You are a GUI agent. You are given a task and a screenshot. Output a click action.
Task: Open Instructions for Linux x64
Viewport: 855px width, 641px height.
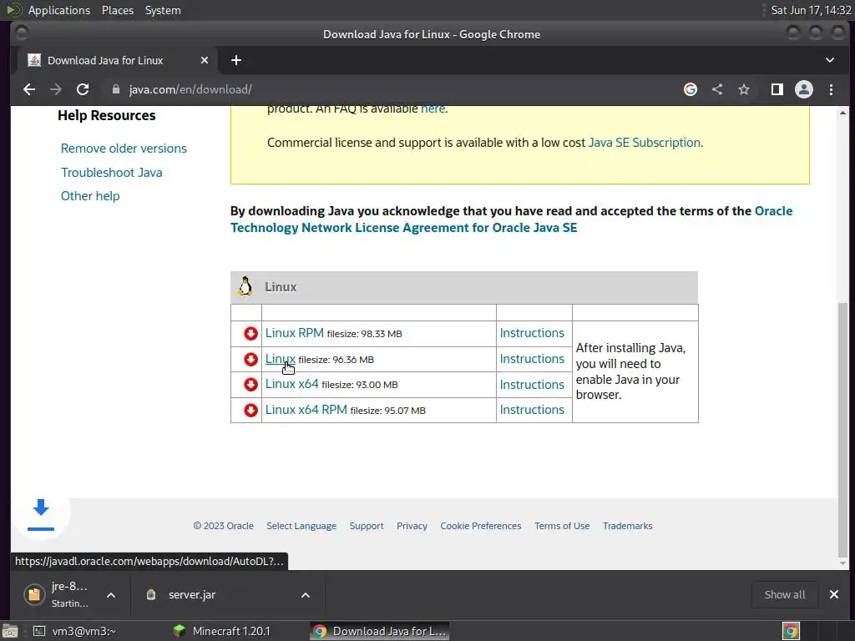[x=532, y=384]
